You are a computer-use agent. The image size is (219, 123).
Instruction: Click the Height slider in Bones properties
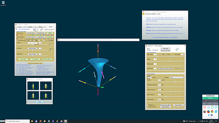pyautogui.click(x=165, y=61)
